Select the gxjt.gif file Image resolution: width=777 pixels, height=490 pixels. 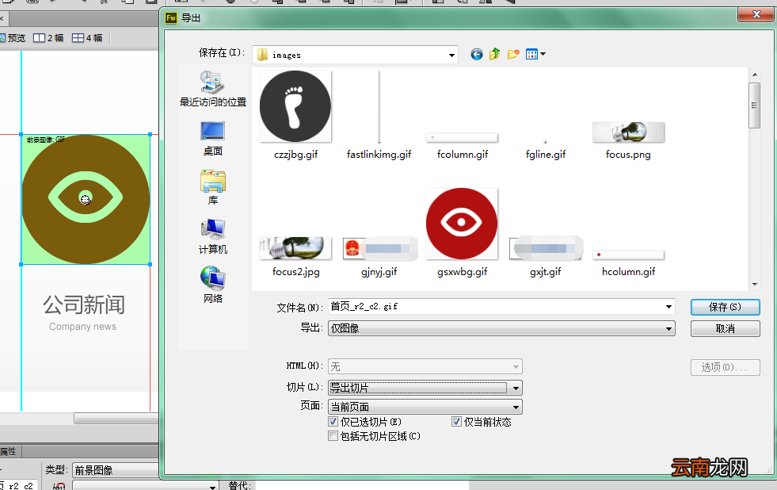(x=546, y=257)
